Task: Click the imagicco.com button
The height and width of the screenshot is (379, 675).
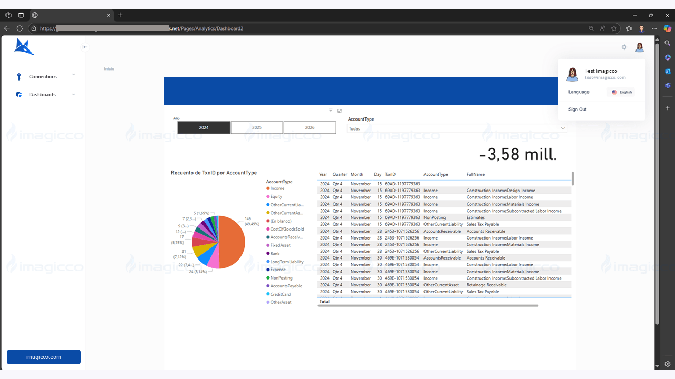Action: coord(44,357)
